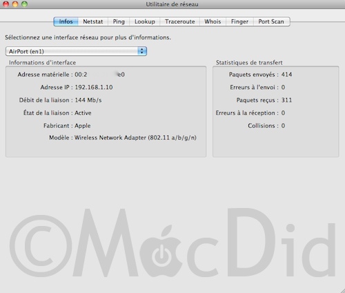Screen dimensions: 345x293
Task: Select the Port Scan tab
Action: [271, 21]
